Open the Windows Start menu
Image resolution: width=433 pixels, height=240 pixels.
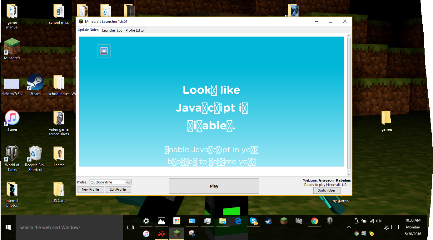tap(8, 227)
